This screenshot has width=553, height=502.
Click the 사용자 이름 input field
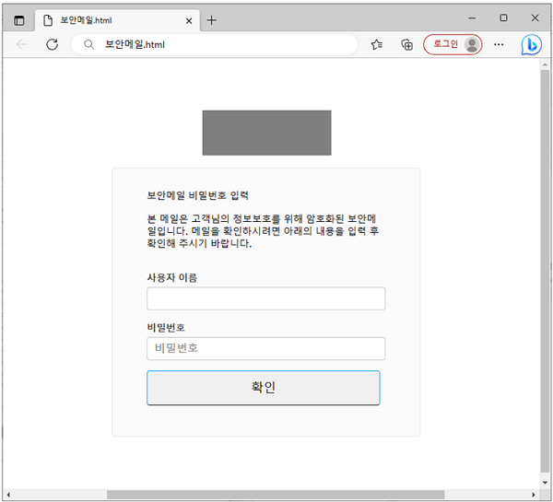pos(265,298)
